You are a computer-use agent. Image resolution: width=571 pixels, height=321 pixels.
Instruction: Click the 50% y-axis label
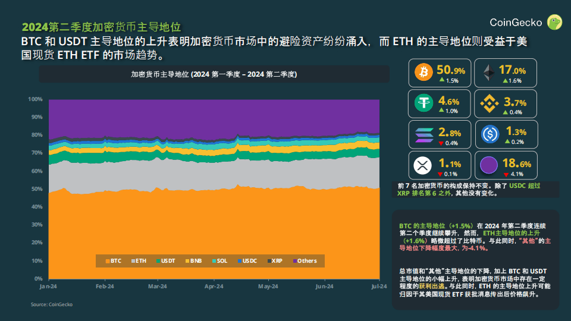pos(37,189)
